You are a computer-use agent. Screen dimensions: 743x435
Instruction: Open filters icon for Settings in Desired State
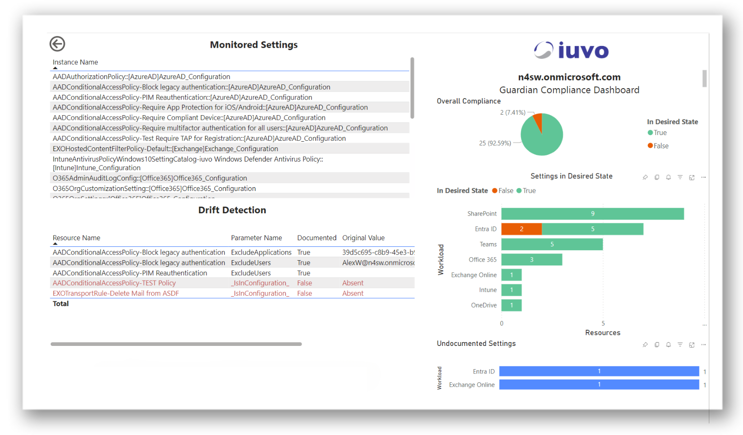[680, 177]
